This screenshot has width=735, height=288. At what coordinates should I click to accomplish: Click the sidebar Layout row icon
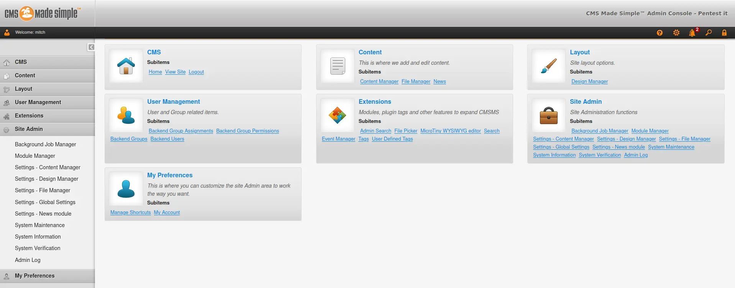(7, 90)
